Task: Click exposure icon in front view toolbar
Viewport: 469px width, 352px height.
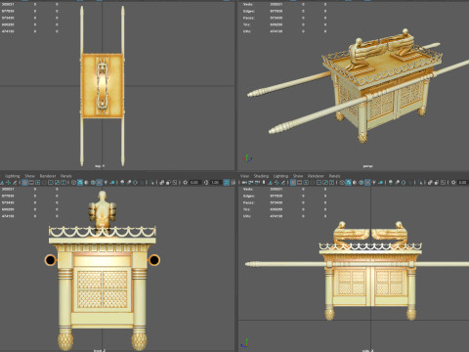Action: point(185,183)
